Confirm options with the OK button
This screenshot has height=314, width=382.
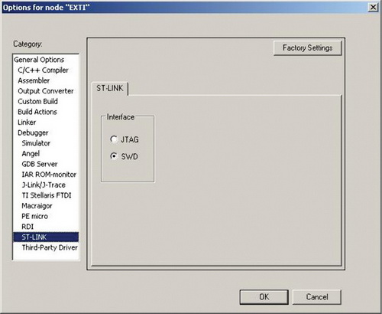pos(264,296)
